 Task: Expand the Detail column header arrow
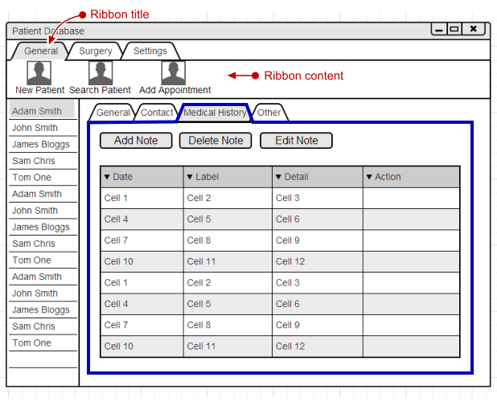(278, 177)
